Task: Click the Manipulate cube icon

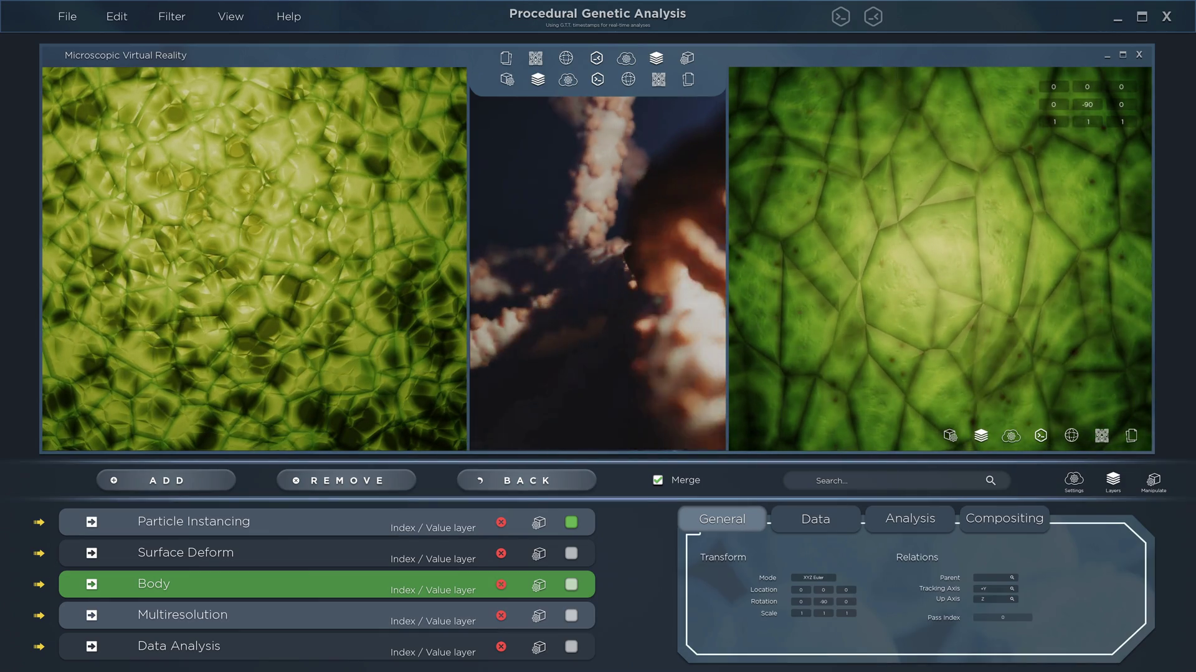Action: (x=1153, y=480)
